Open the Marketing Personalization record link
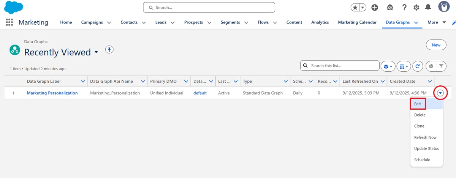Image resolution: width=456 pixels, height=178 pixels. pyautogui.click(x=52, y=93)
